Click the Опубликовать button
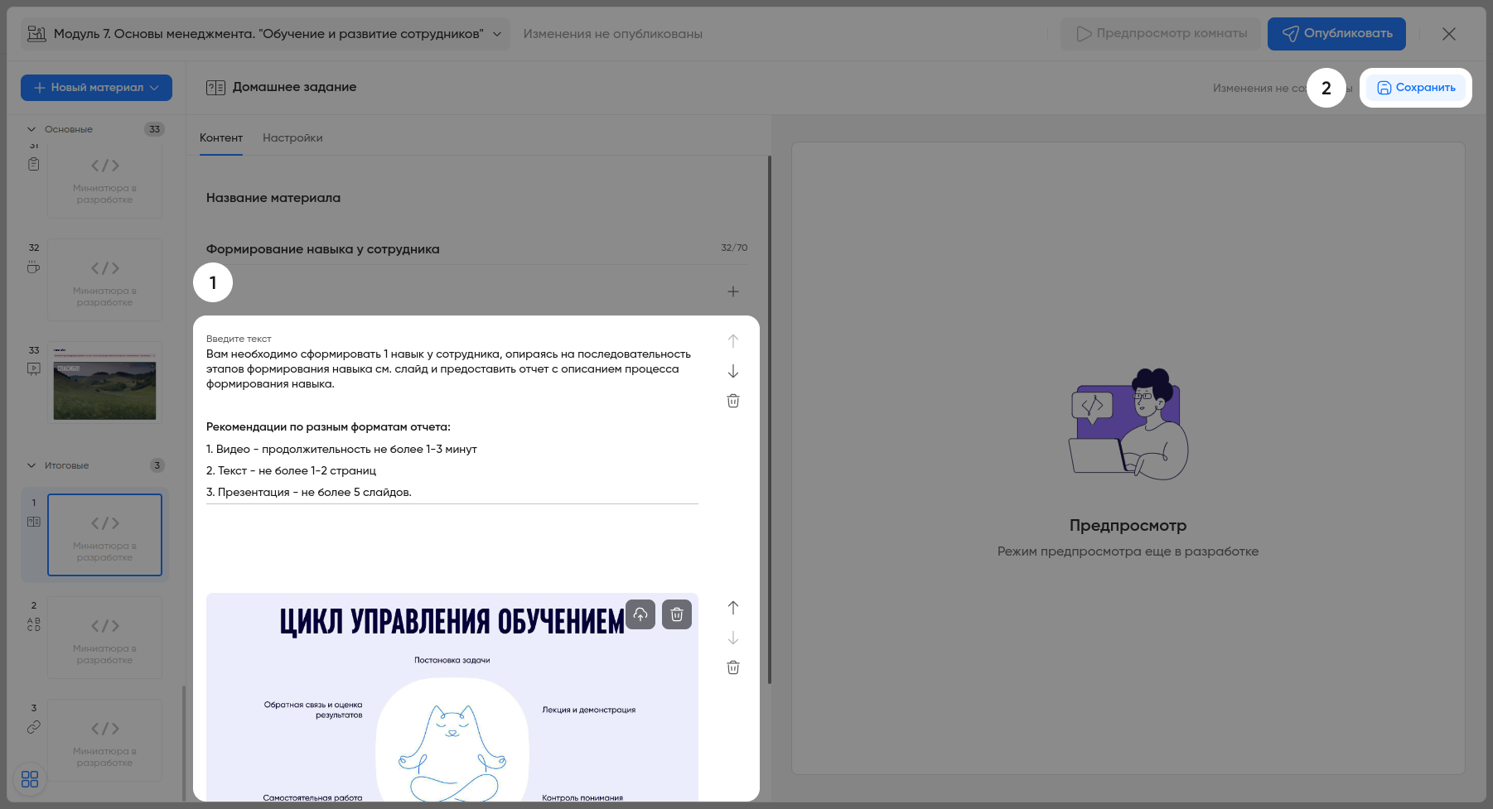This screenshot has width=1493, height=809. pos(1336,34)
